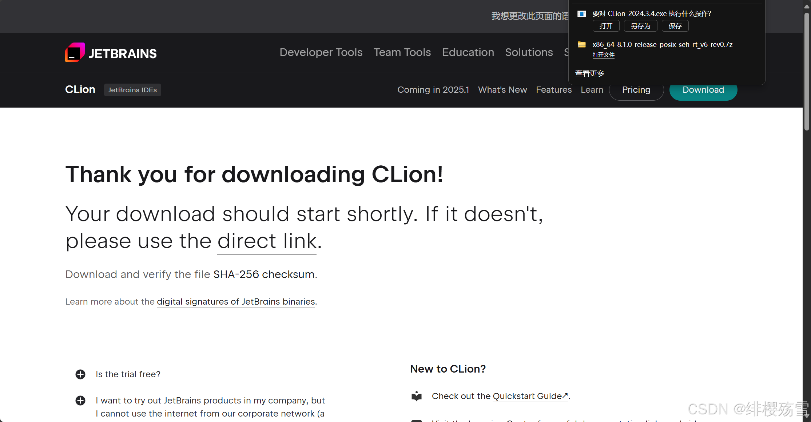Open the Education menu
Viewport: 811px width, 422px height.
(x=468, y=52)
